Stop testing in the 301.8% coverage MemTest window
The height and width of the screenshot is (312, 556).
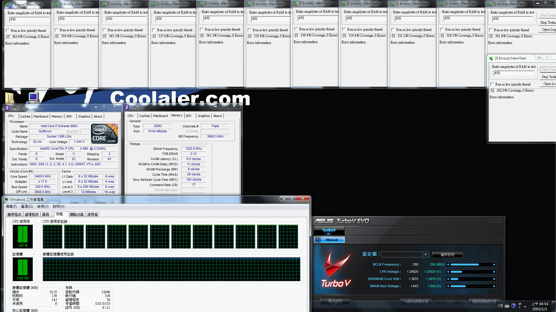click(x=547, y=23)
